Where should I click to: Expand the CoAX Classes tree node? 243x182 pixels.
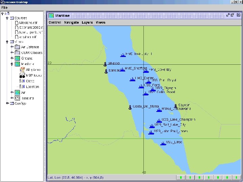pos(12,53)
